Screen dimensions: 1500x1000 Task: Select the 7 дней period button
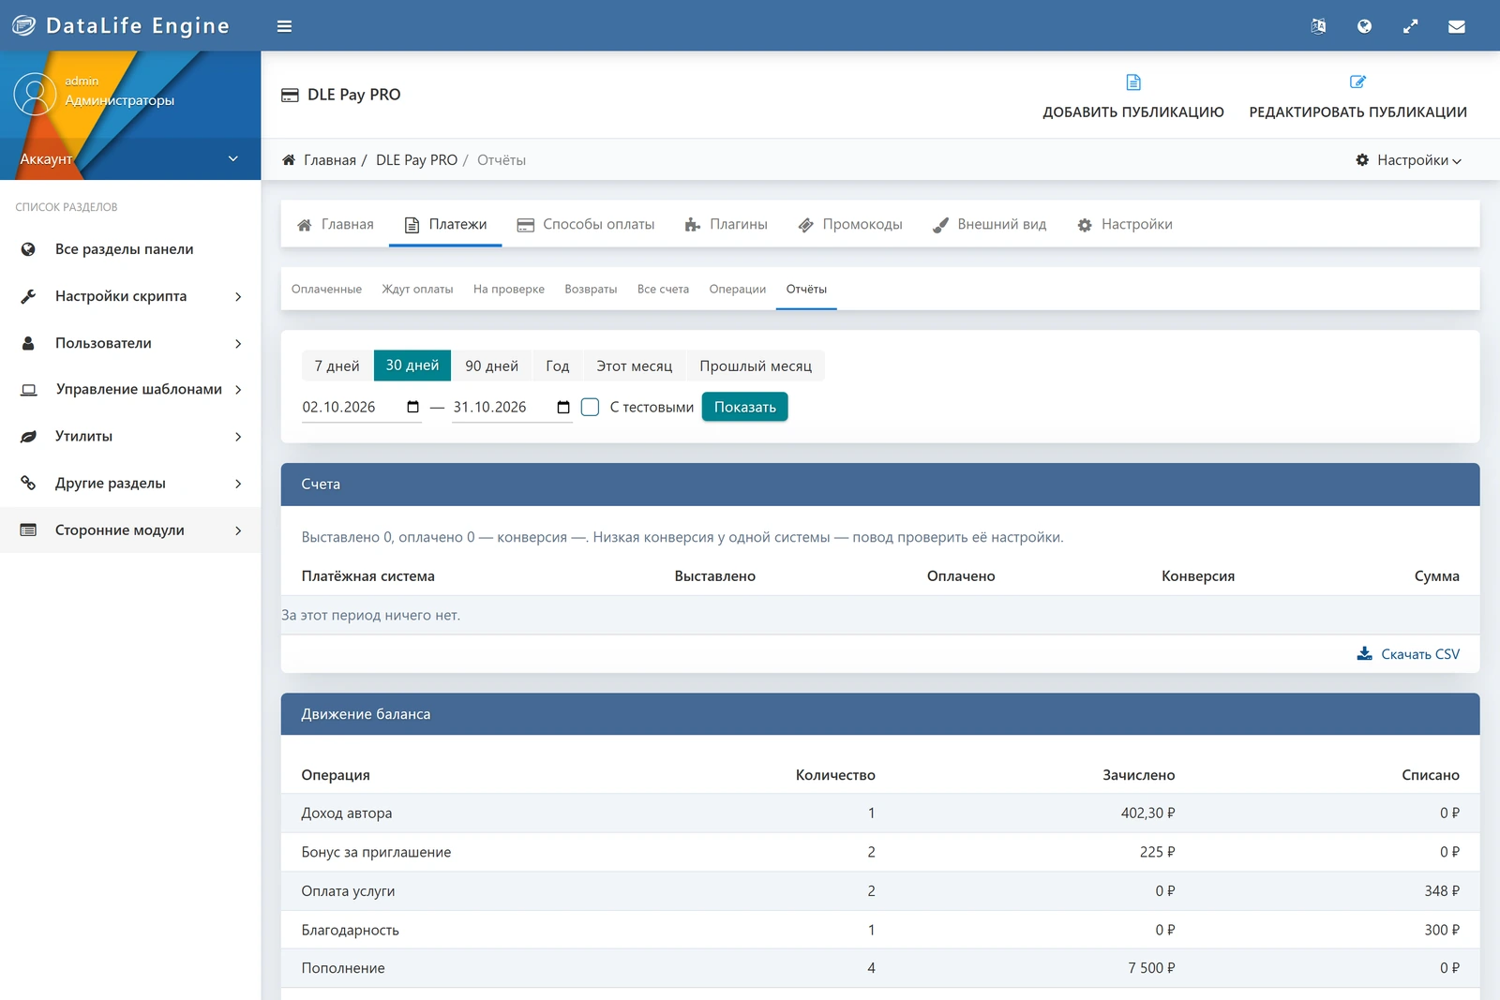tap(337, 366)
